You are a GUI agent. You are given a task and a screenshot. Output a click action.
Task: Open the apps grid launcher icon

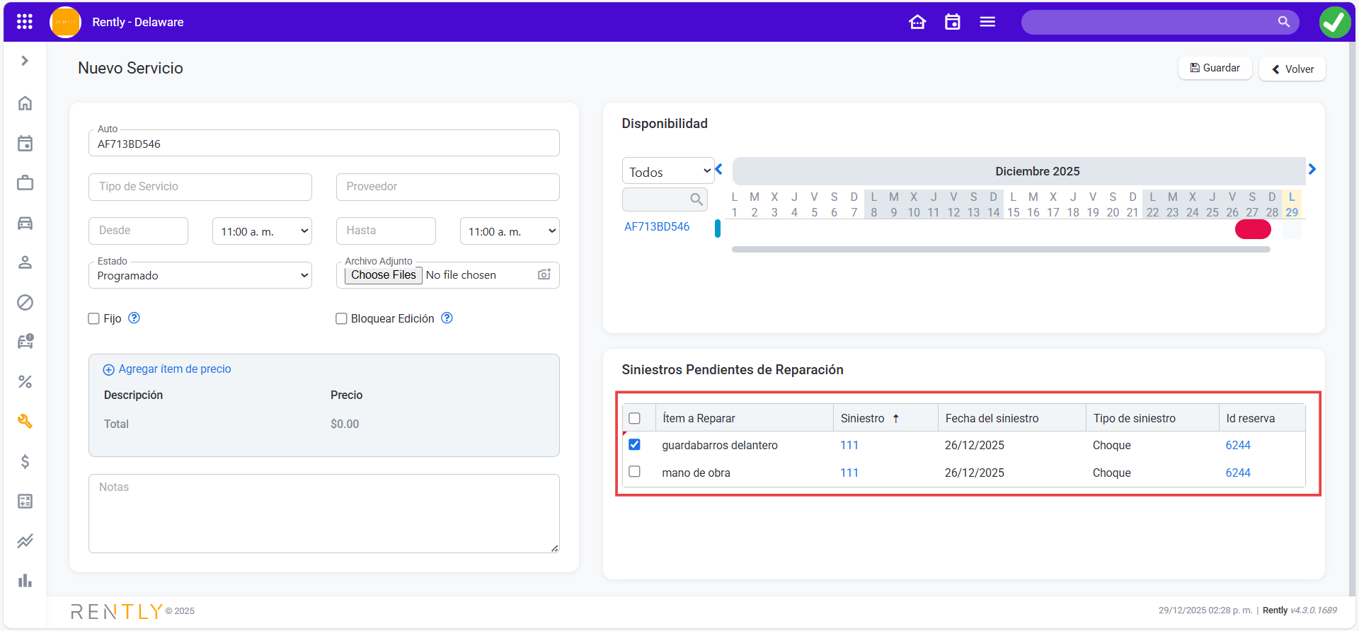tap(25, 22)
